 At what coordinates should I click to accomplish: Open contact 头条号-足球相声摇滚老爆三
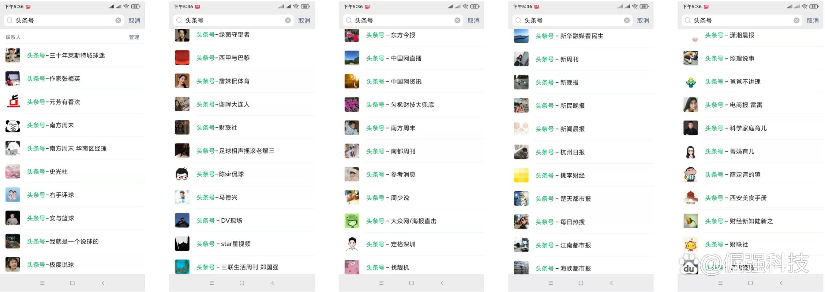click(242, 151)
